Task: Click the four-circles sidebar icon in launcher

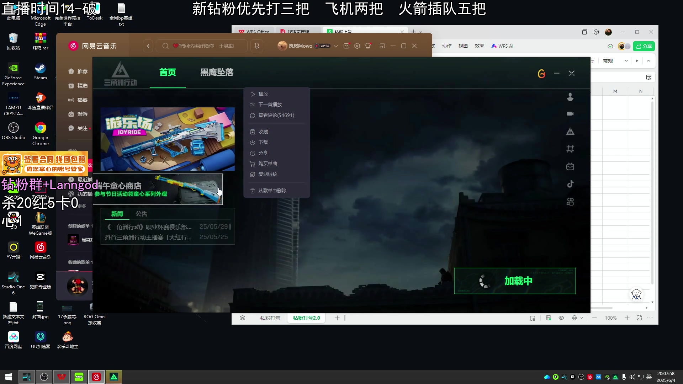Action: (x=570, y=202)
